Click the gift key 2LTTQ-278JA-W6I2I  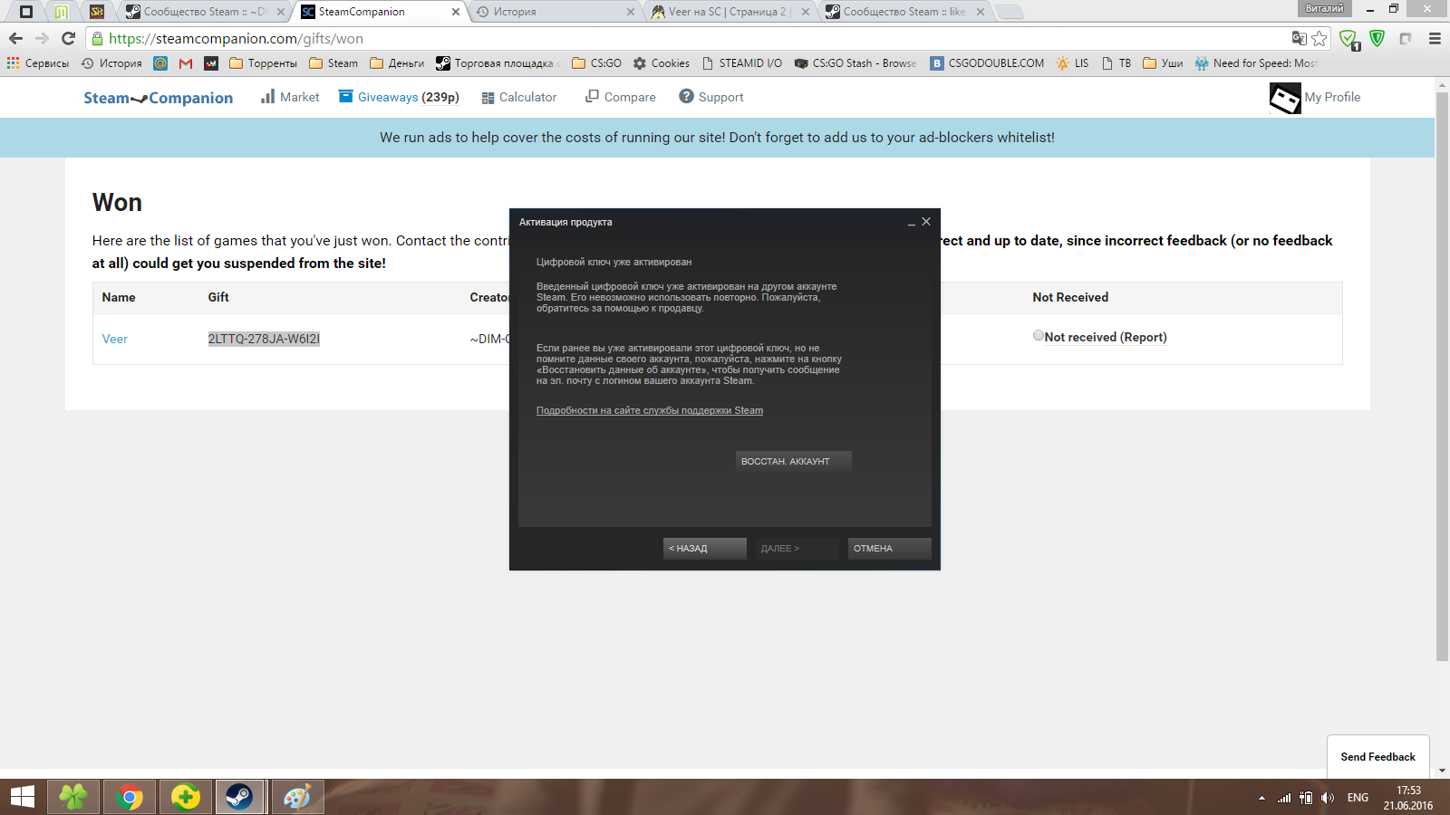[264, 339]
